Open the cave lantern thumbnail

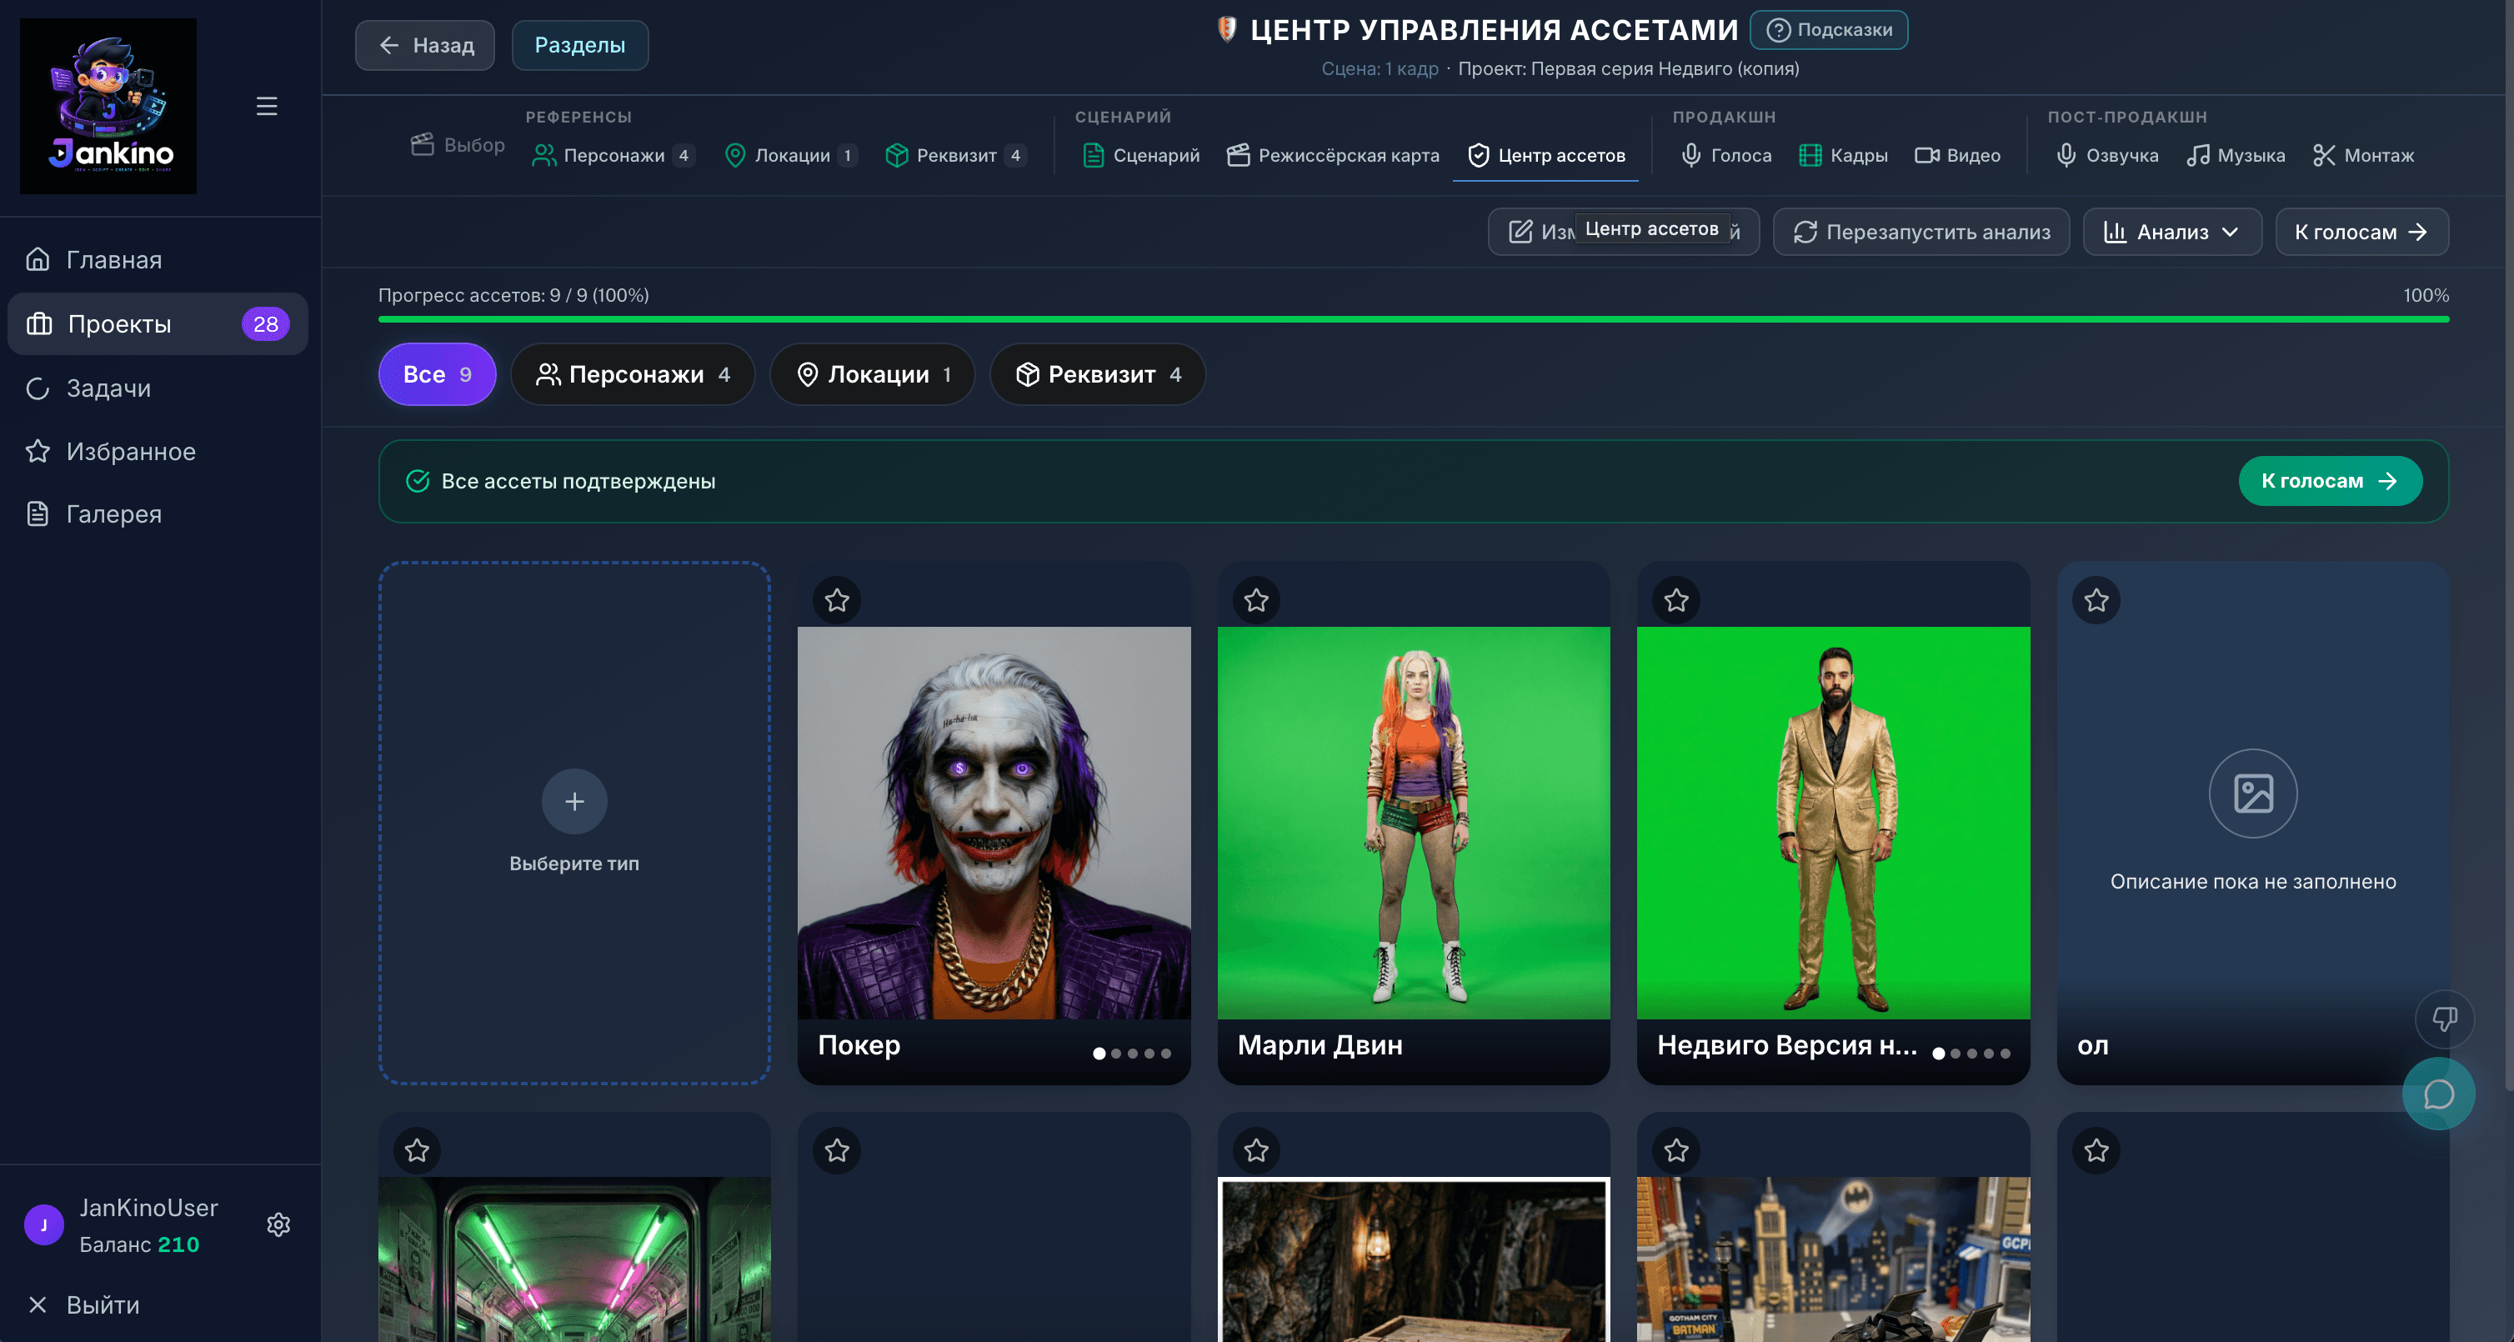pyautogui.click(x=1413, y=1259)
